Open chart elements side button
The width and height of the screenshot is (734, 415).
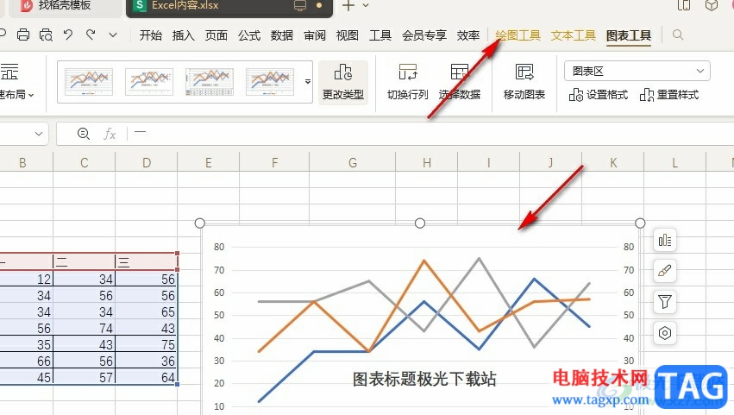coord(665,241)
